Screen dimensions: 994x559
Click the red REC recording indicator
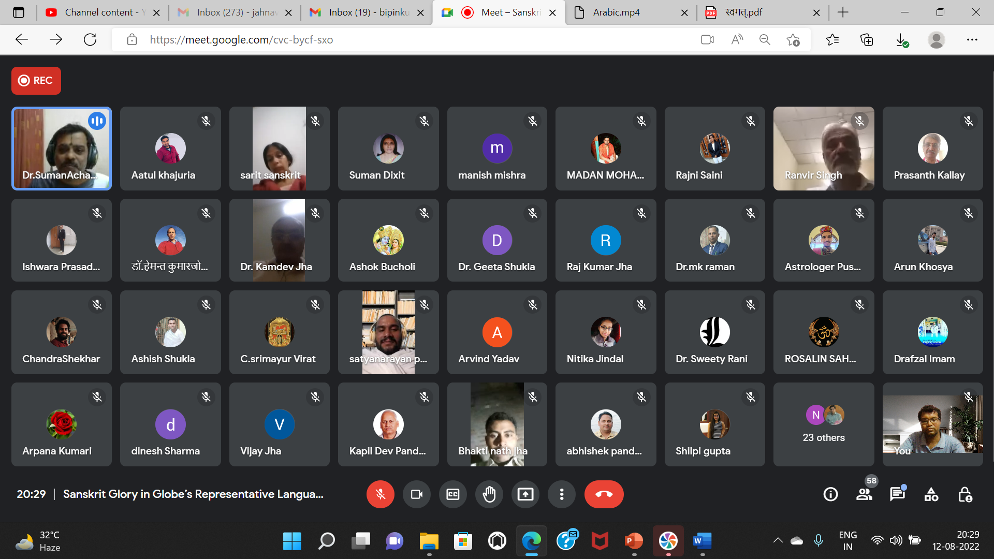[x=36, y=80]
